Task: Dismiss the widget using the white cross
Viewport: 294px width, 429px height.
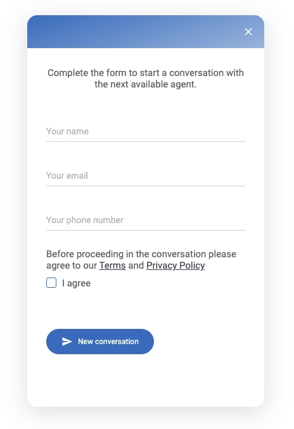Action: [248, 32]
